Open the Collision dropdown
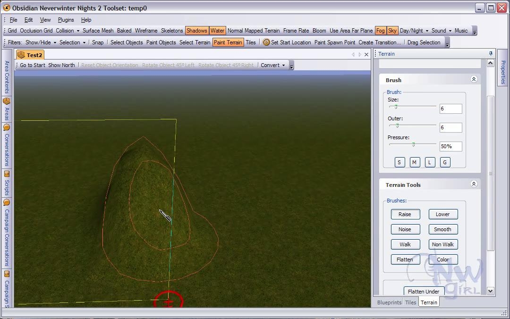 pos(68,31)
